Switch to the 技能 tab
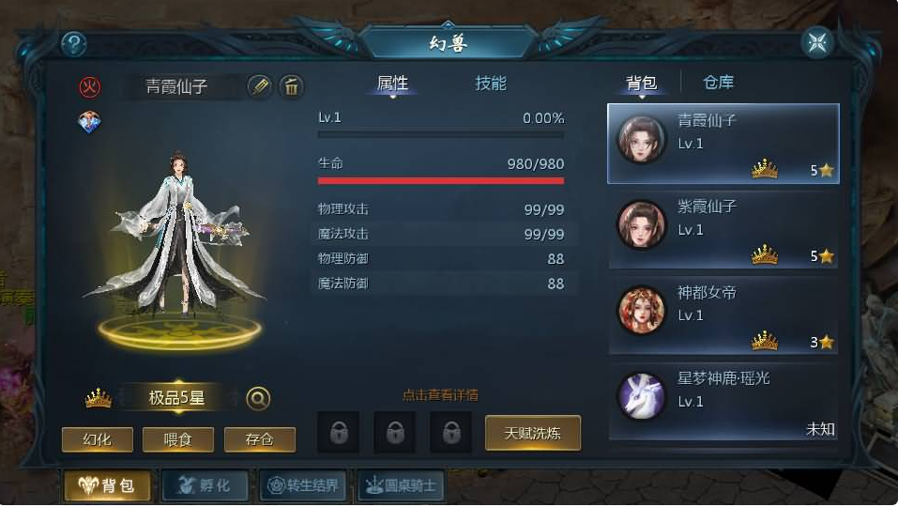Screen dimensions: 898x507 click(x=490, y=84)
